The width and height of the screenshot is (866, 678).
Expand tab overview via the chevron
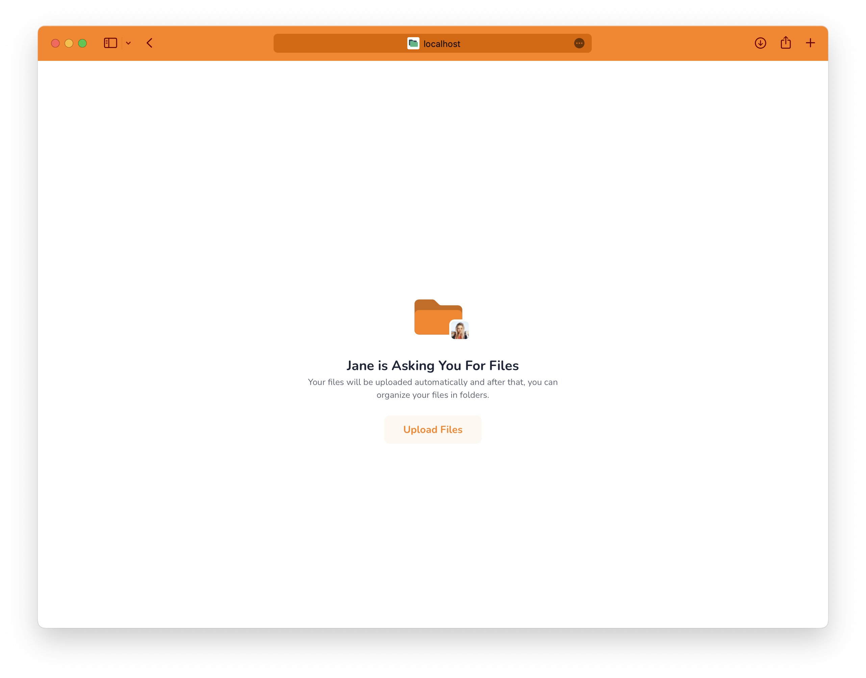pyautogui.click(x=128, y=43)
